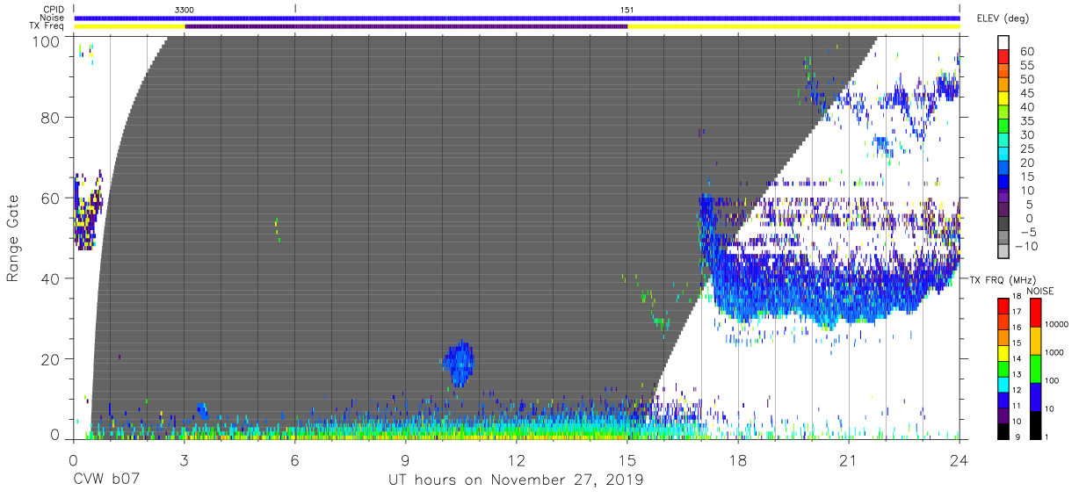
Task: Click x-axis tick label 9
Action: coord(405,460)
